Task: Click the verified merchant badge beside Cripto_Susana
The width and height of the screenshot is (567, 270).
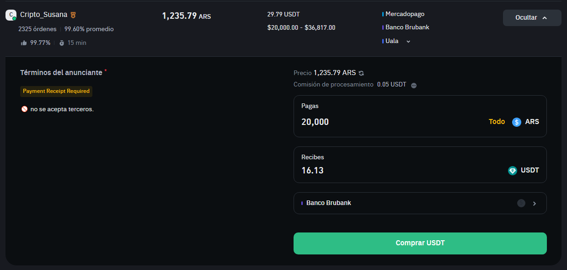Action: pos(73,15)
